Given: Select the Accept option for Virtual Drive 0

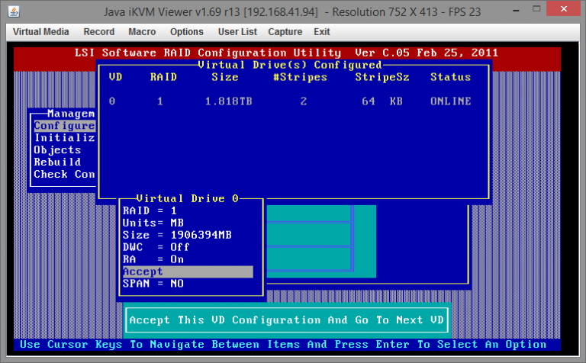Looking at the screenshot, I should tap(187, 271).
